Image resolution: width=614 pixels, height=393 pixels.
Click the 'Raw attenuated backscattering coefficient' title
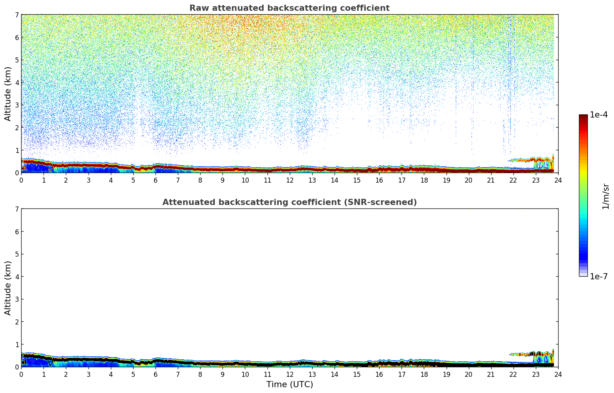(289, 8)
